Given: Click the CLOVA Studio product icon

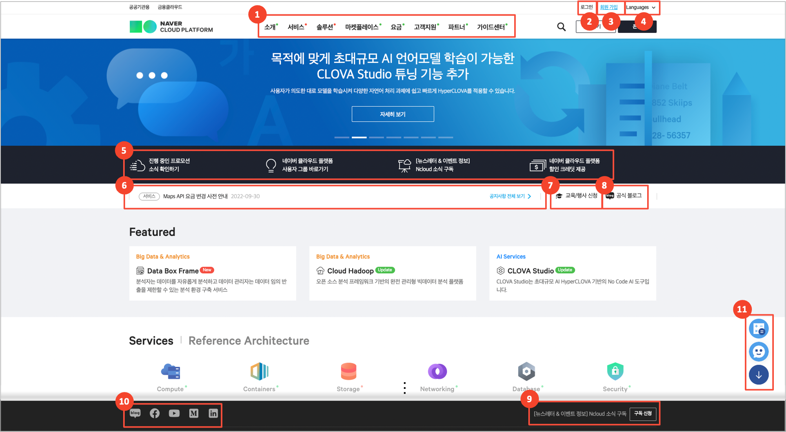Looking at the screenshot, I should (x=500, y=270).
